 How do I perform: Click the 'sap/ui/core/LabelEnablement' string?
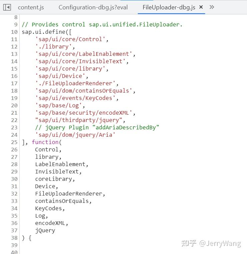pyautogui.click(x=84, y=54)
